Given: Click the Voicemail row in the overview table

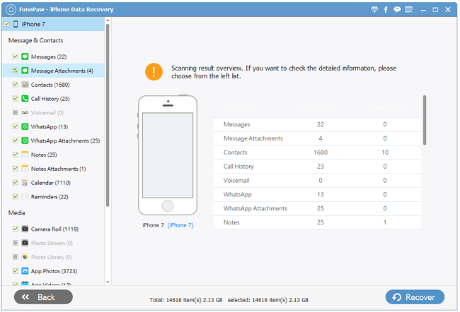Looking at the screenshot, I should pos(317,180).
